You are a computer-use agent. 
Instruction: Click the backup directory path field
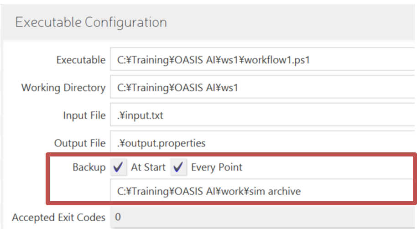click(262, 191)
